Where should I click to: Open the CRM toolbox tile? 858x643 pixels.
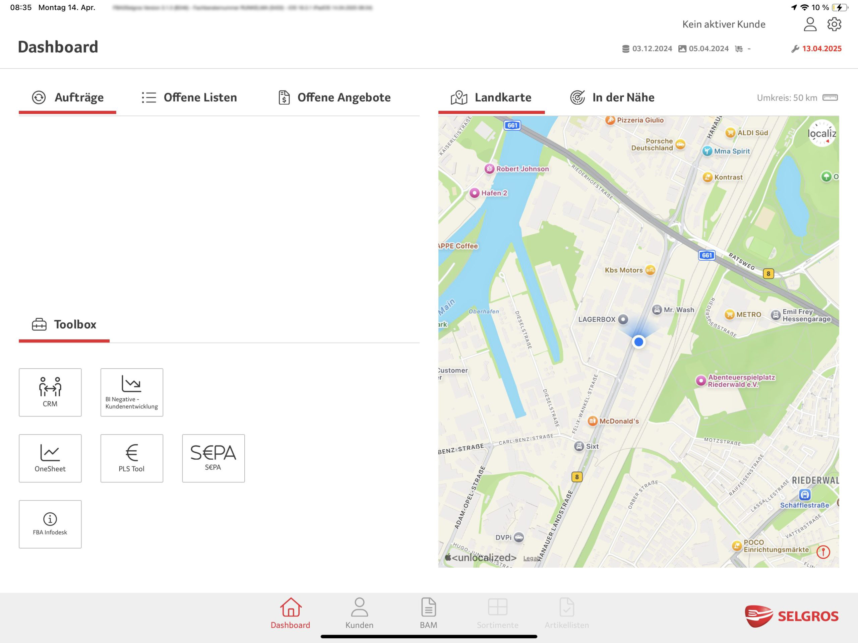[50, 392]
